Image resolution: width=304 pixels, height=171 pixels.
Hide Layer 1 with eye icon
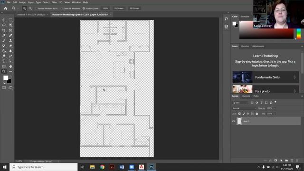pos(233,121)
